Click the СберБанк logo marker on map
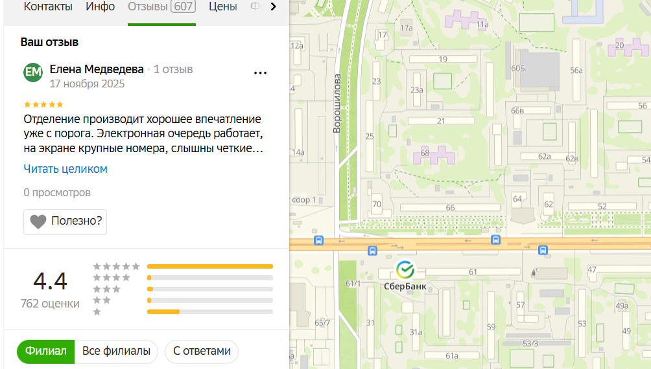The width and height of the screenshot is (651, 369). click(x=405, y=270)
